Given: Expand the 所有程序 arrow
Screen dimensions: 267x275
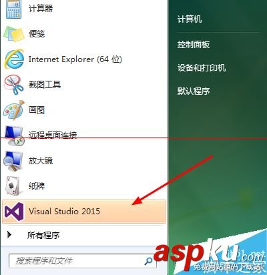Looking at the screenshot, I should click(9, 234).
